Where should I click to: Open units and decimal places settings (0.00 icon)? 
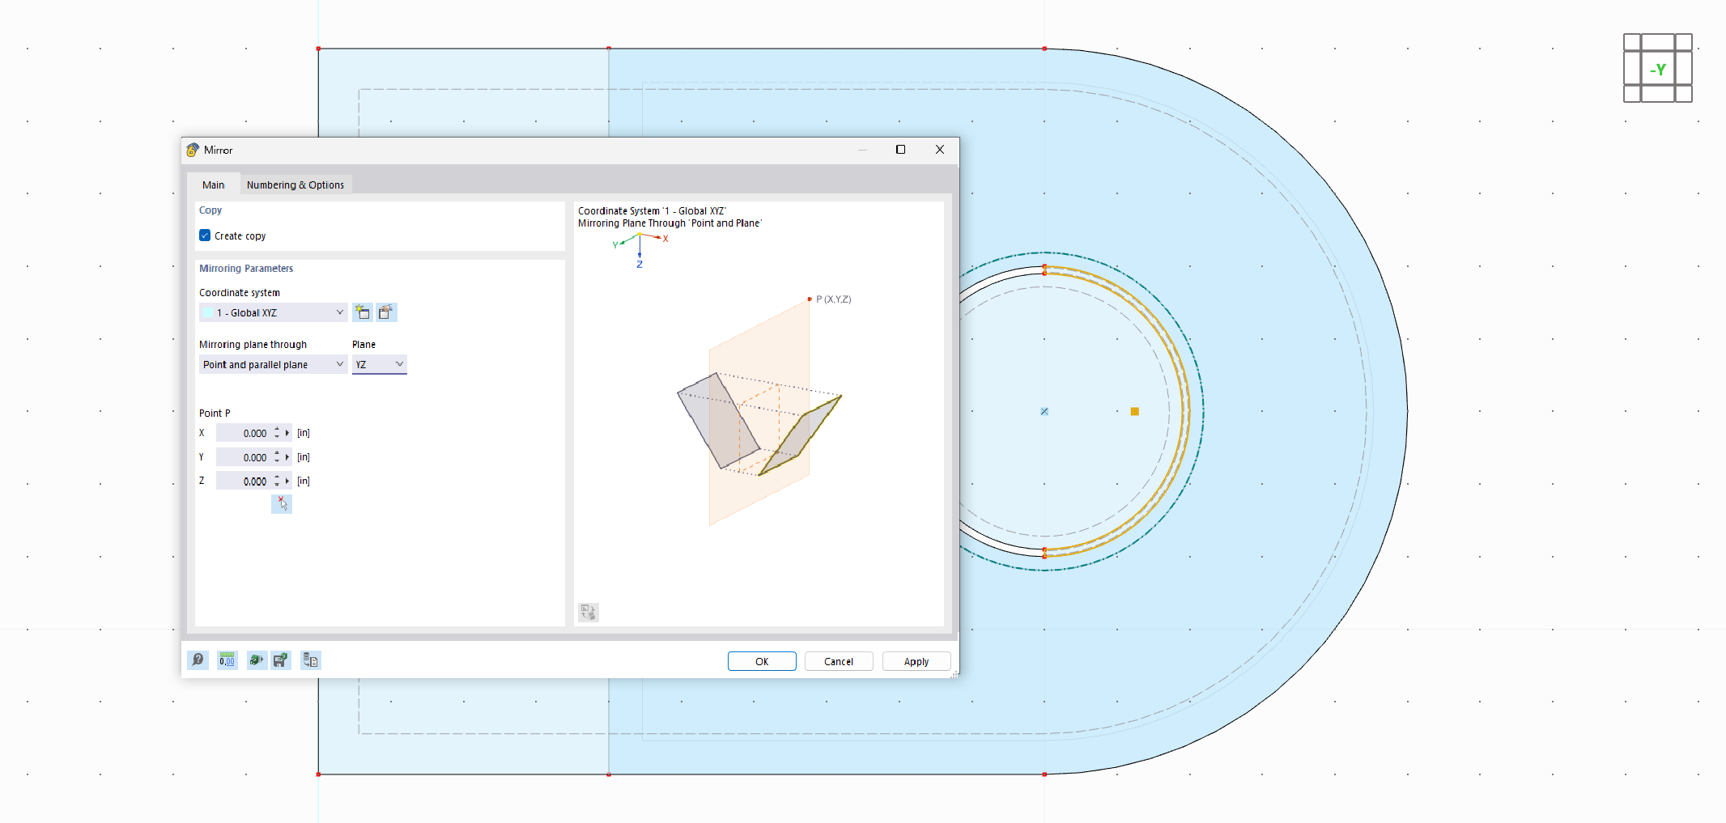227,660
